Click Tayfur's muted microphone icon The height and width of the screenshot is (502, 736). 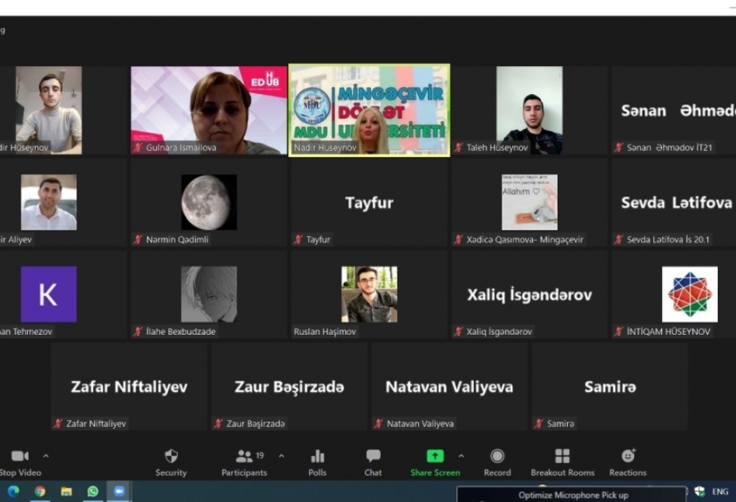click(x=298, y=240)
